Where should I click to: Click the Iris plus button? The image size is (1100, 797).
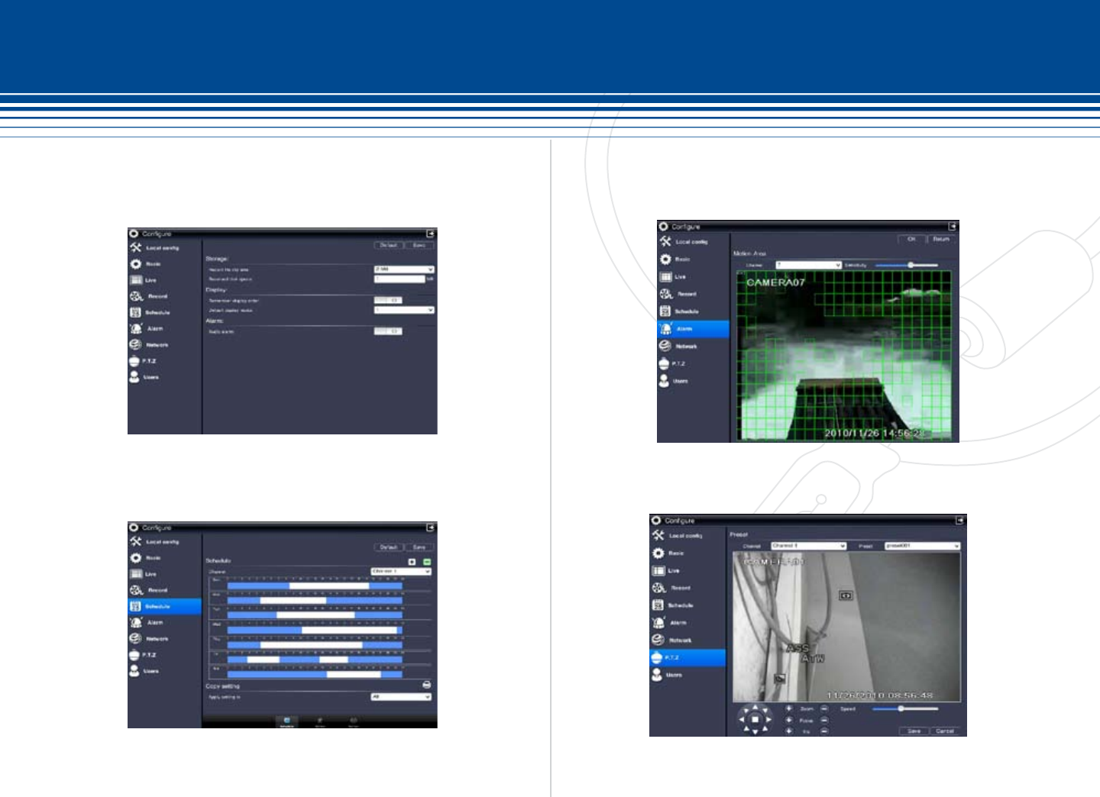tap(789, 731)
